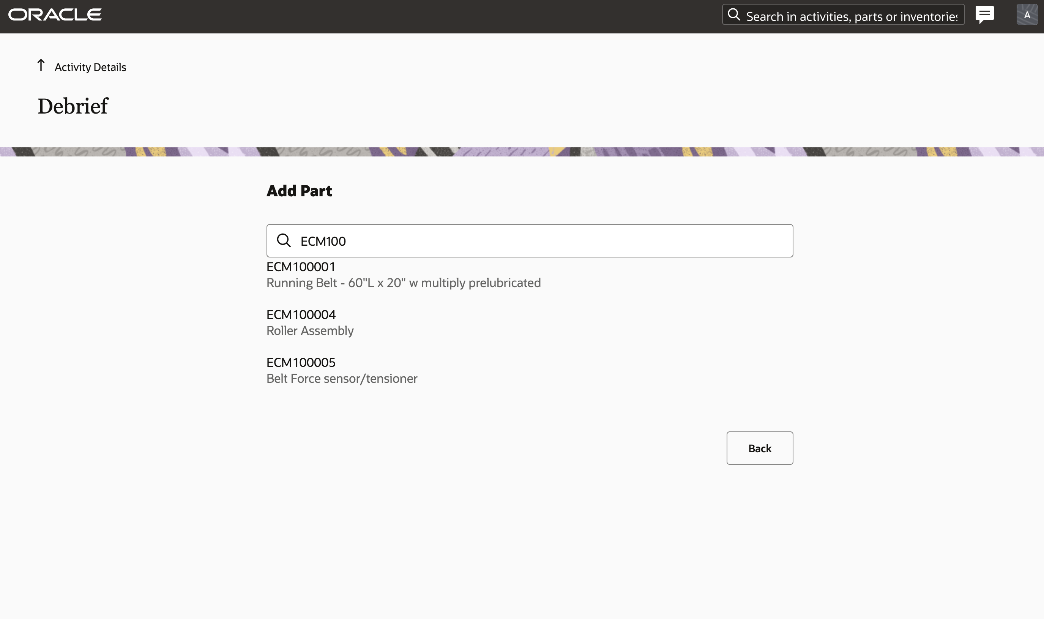
Task: Click the global search magnifier icon
Action: (x=734, y=15)
